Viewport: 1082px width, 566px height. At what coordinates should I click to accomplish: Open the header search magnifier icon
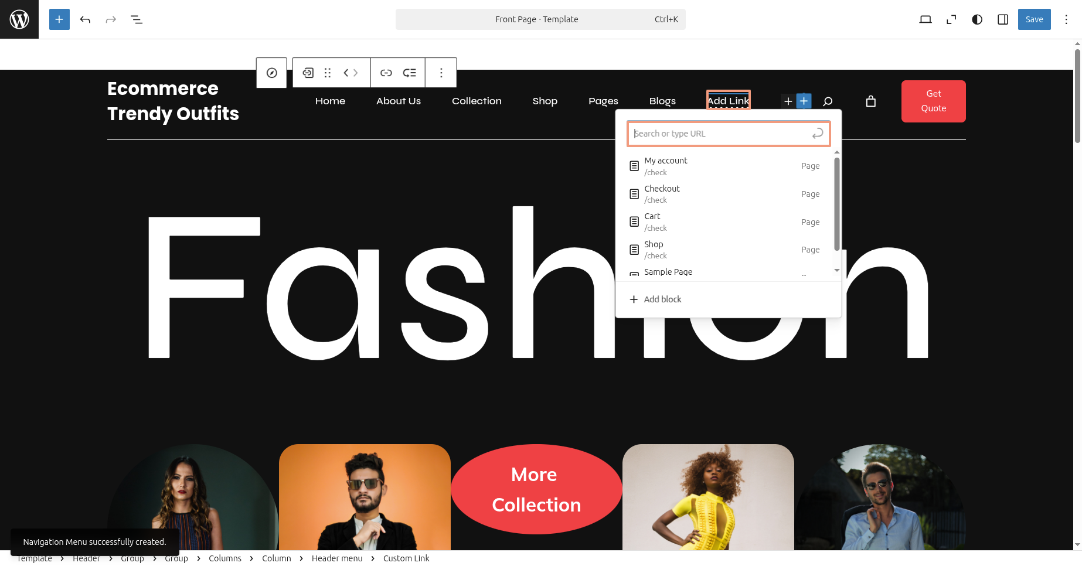(828, 101)
